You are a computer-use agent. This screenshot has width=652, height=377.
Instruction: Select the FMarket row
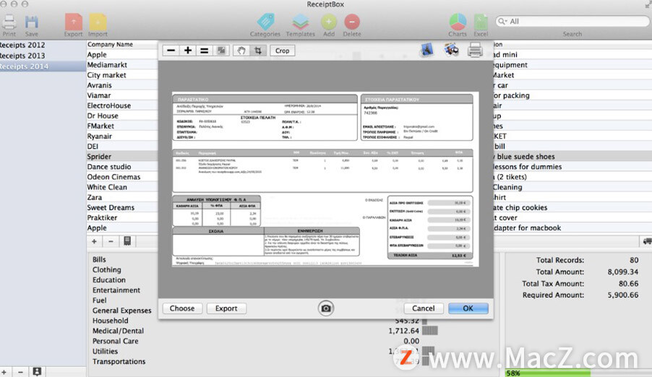[122, 126]
